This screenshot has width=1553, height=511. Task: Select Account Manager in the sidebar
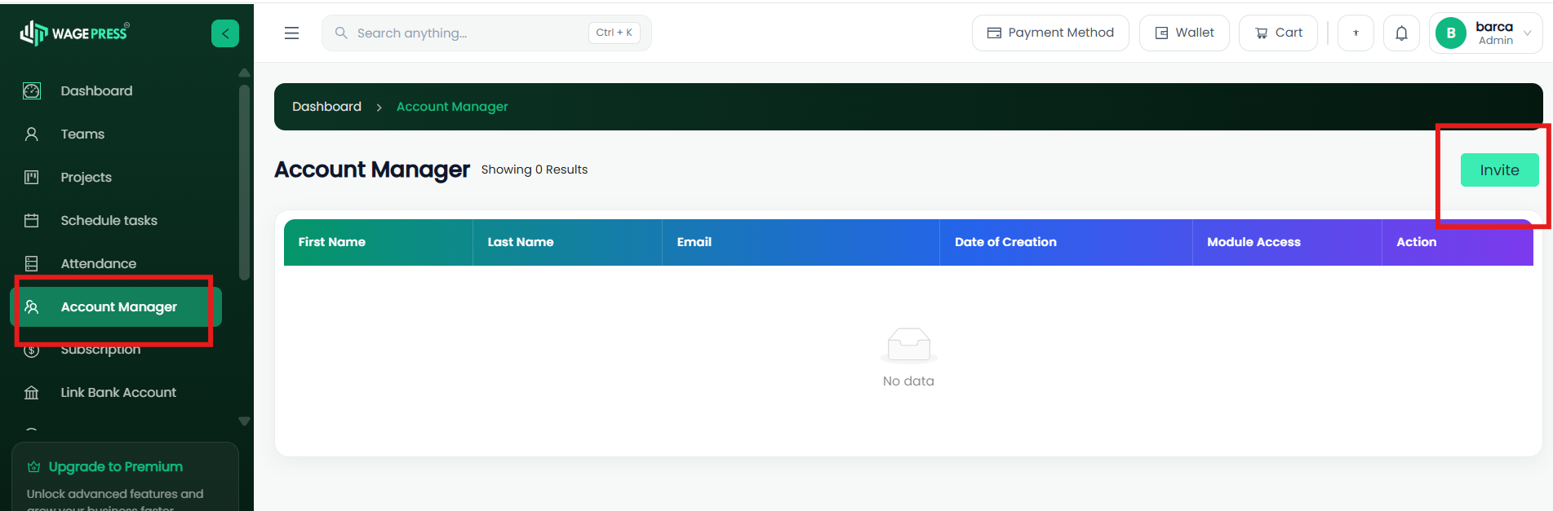pyautogui.click(x=116, y=306)
